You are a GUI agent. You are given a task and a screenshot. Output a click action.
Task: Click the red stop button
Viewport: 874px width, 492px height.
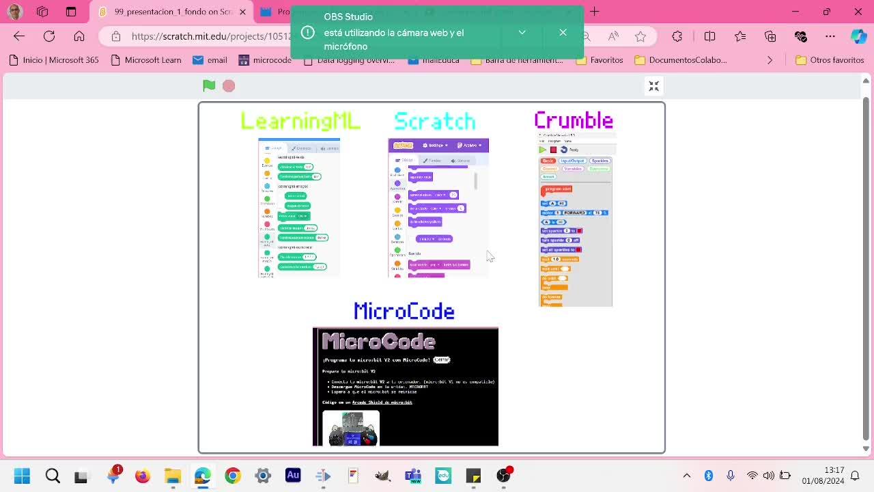point(229,85)
